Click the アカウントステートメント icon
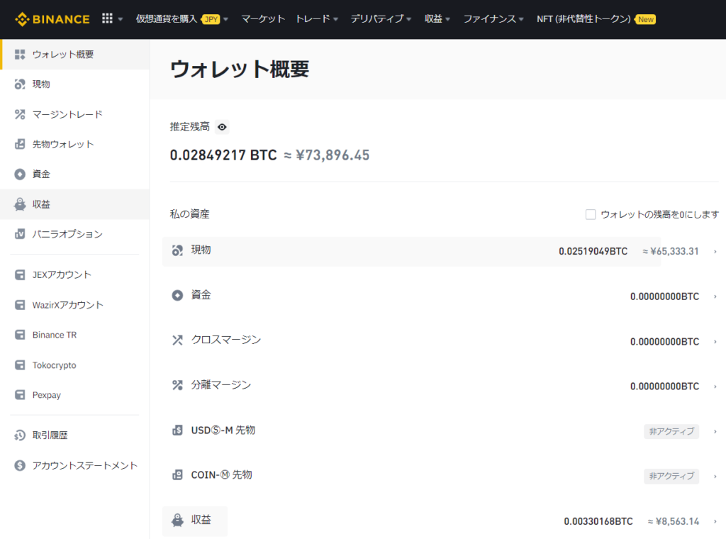726x539 pixels. tap(20, 465)
